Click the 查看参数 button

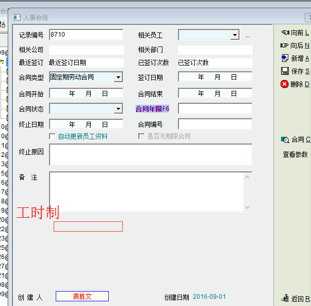[x=295, y=154]
